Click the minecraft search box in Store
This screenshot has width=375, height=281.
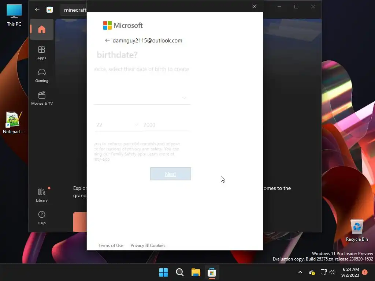(74, 10)
